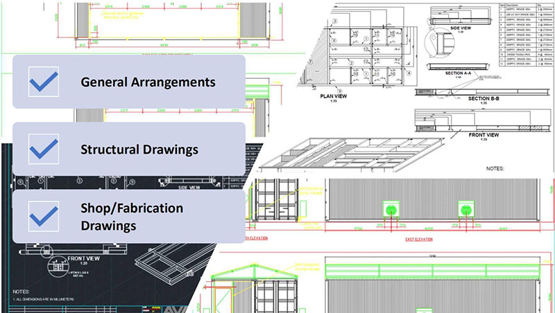Toggle the General Arrangements checkbox

tap(44, 82)
